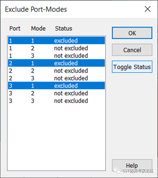This screenshot has width=158, height=178.
Task: Select port 3 mode 1 excluded row
Action: 56,85
